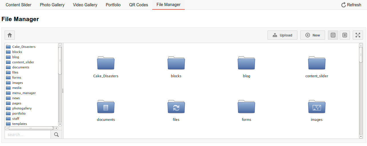The width and height of the screenshot is (367, 146).
Task: Switch to list view
Action: 344,35
